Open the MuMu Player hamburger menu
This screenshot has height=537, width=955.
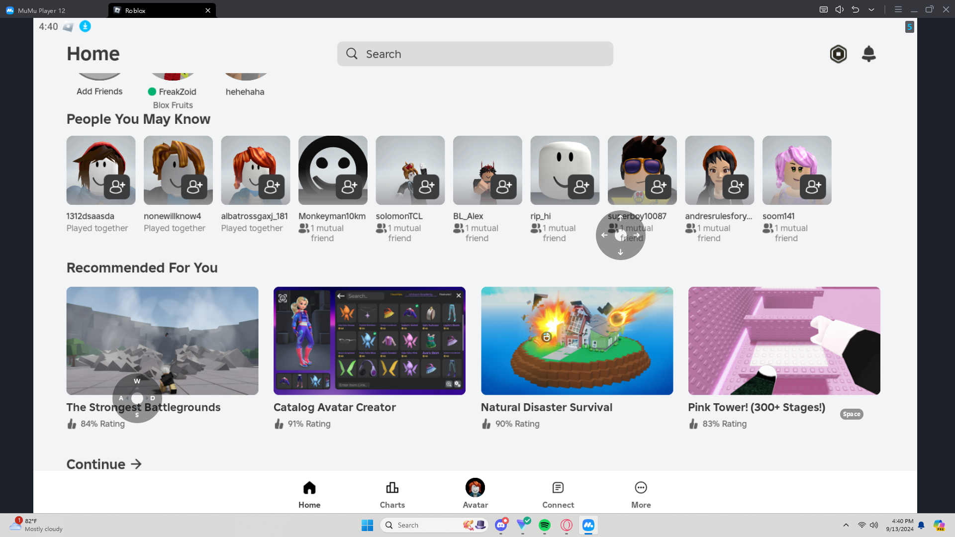(x=898, y=9)
